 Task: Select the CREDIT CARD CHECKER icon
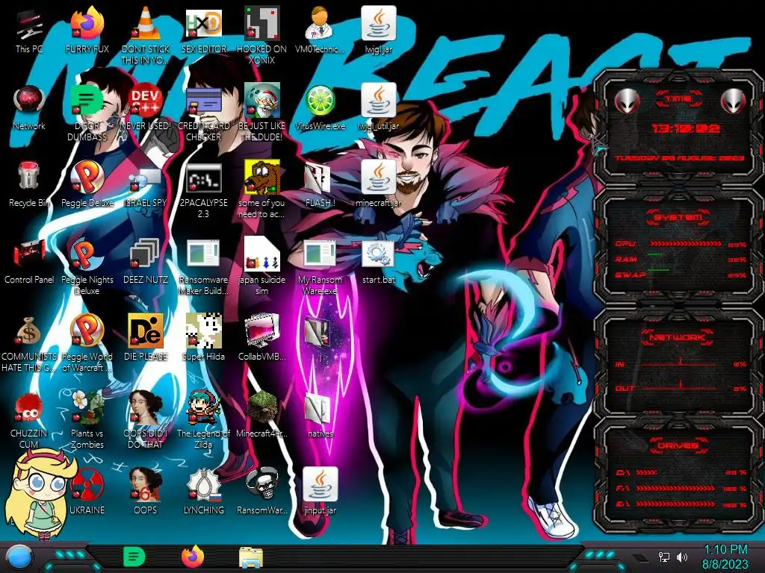pos(203,113)
